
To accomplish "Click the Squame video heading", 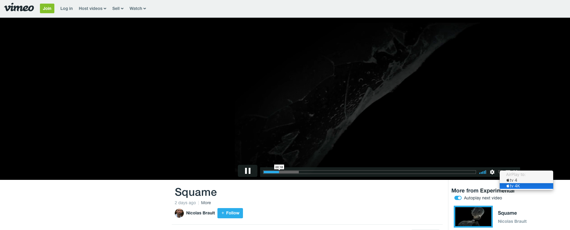I will coord(196,192).
